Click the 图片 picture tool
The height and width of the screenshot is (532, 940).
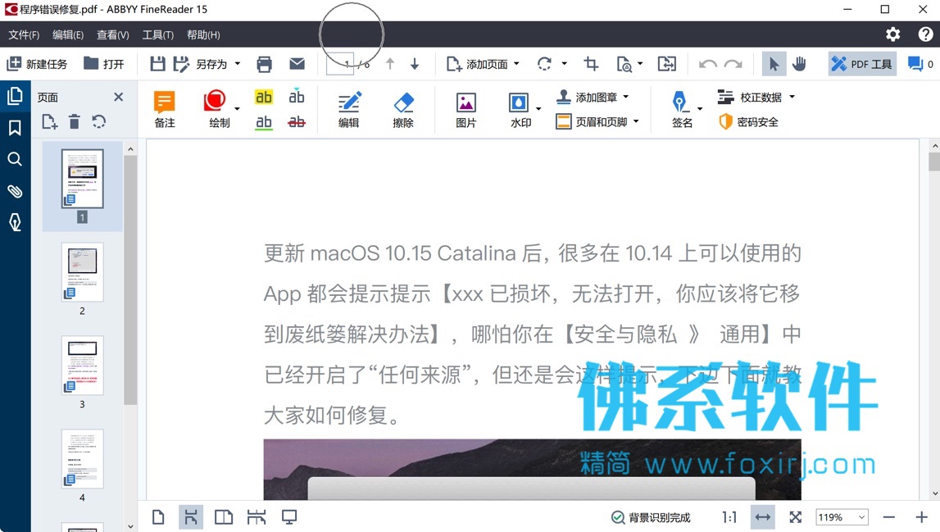[x=465, y=109]
